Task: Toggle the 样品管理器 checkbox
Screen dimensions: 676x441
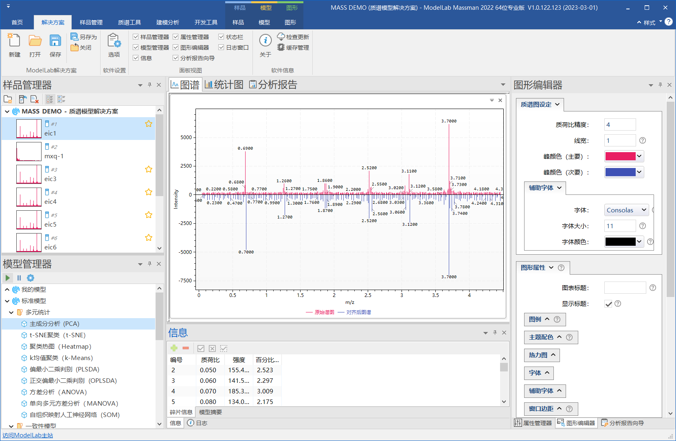Action: 136,37
